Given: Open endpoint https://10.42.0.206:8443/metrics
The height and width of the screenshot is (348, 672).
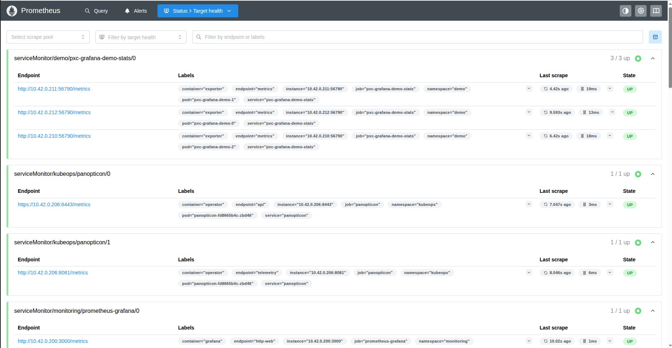Looking at the screenshot, I should tap(54, 204).
